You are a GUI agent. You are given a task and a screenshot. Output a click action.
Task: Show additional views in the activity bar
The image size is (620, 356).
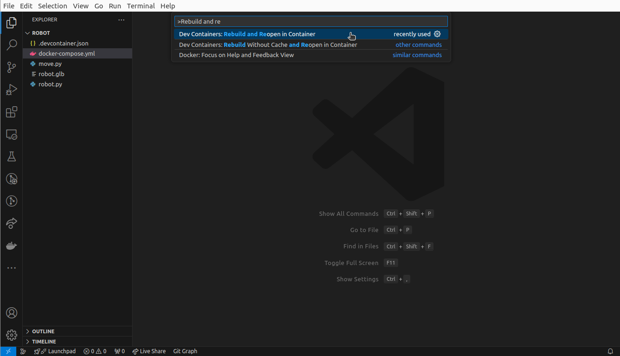coord(12,268)
